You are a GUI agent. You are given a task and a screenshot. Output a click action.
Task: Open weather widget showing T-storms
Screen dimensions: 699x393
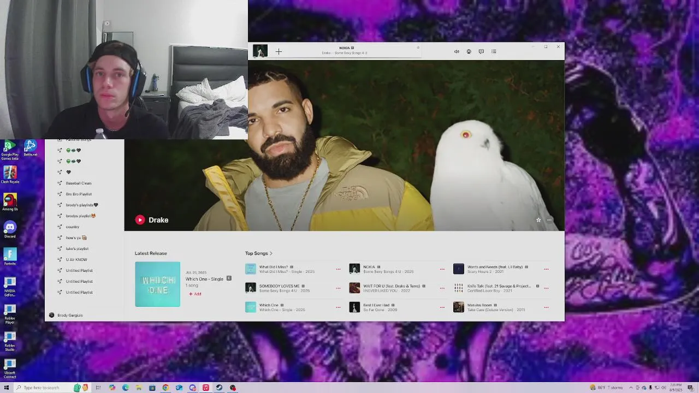click(x=606, y=388)
